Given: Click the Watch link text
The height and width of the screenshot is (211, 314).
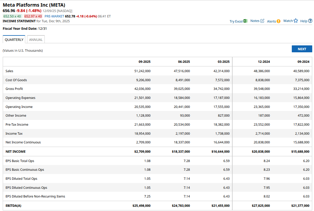Looking at the screenshot, I should pos(288,21).
